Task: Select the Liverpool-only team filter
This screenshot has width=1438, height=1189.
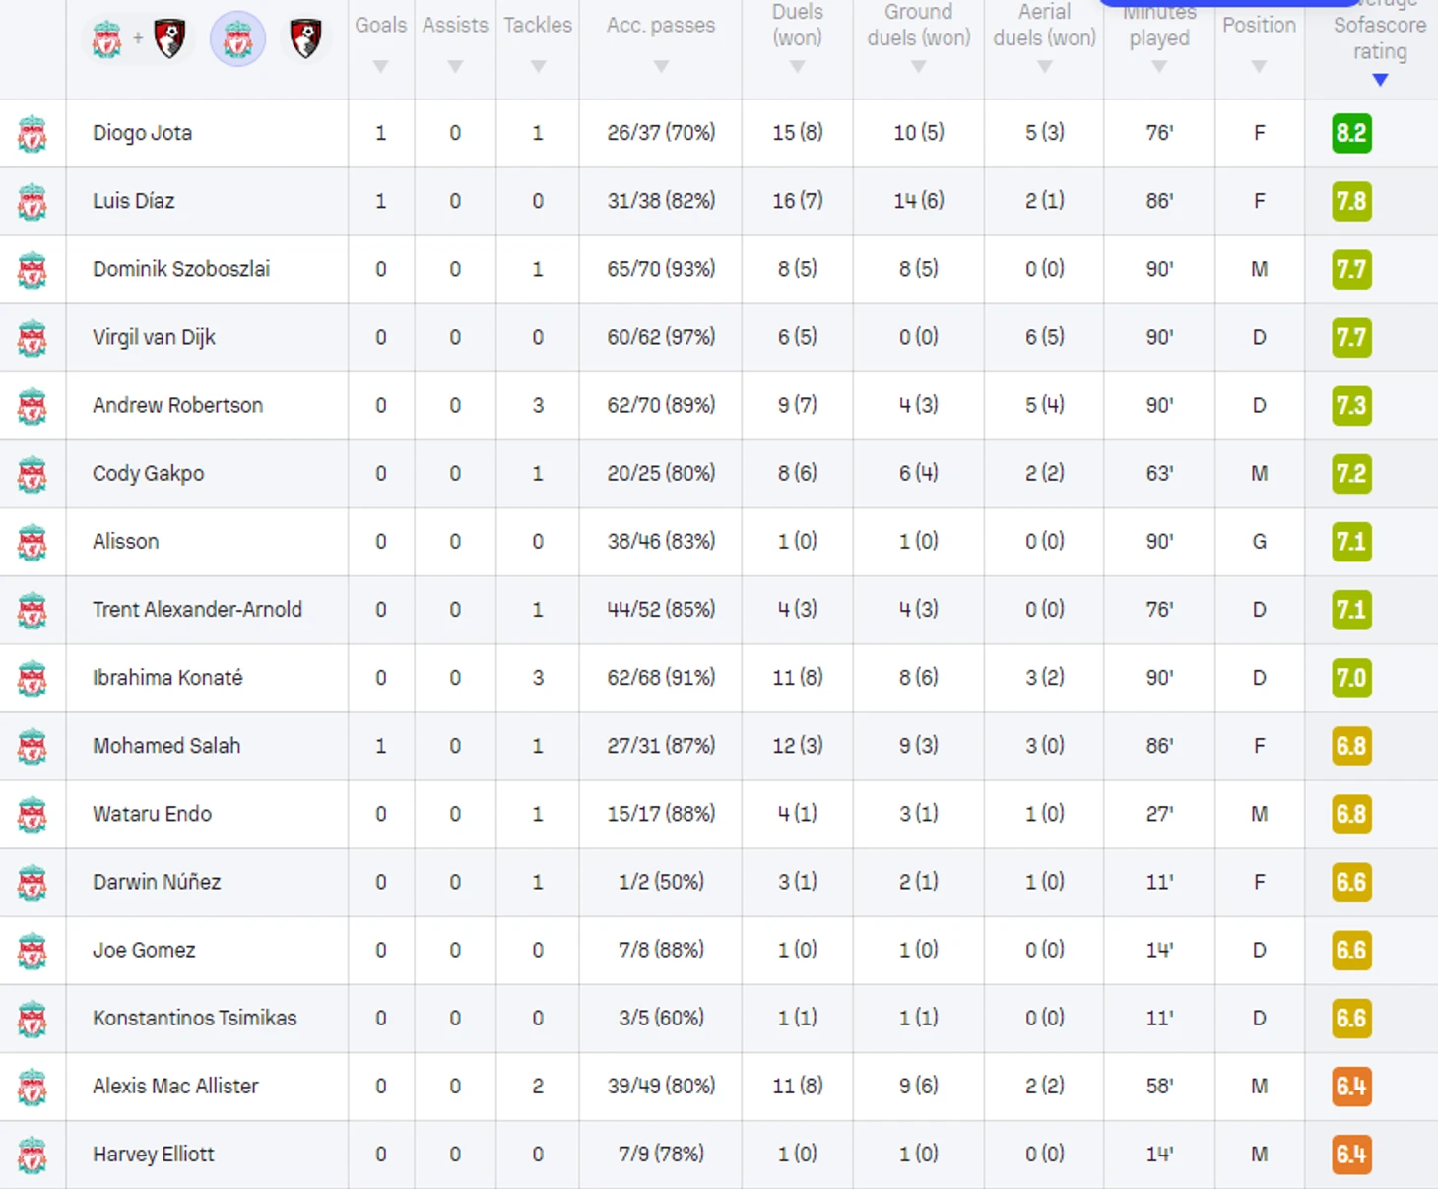Action: tap(237, 40)
